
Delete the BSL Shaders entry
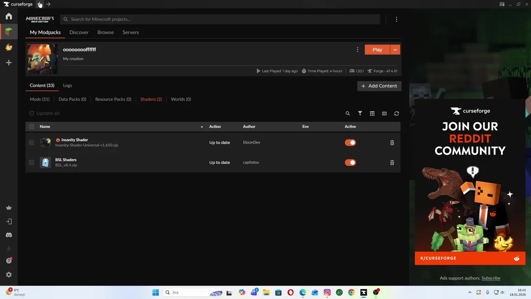pos(392,162)
